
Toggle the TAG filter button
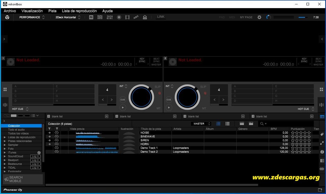[x=7, y=116]
